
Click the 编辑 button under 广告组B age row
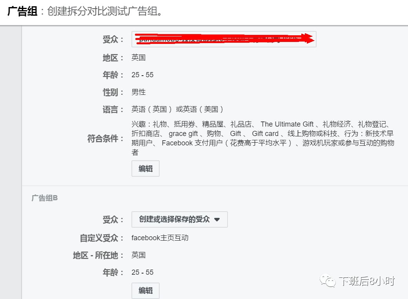point(146,290)
